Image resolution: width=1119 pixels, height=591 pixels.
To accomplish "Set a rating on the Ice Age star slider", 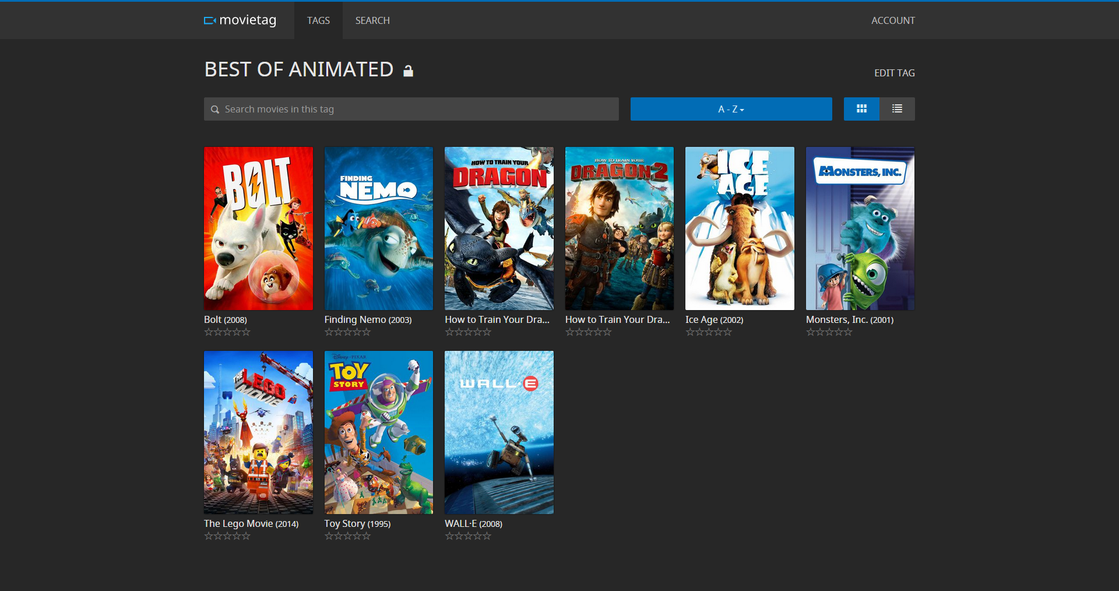I will (x=709, y=332).
